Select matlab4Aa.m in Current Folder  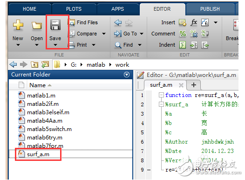pyautogui.click(x=45, y=121)
